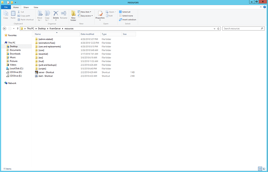The image size is (268, 172).
Task: Switch to the View ribbon tab
Action: point(36,7)
